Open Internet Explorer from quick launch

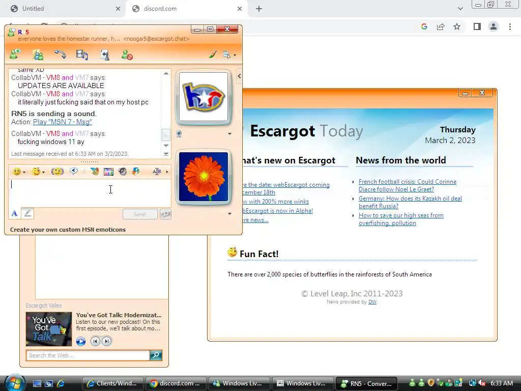click(x=61, y=383)
